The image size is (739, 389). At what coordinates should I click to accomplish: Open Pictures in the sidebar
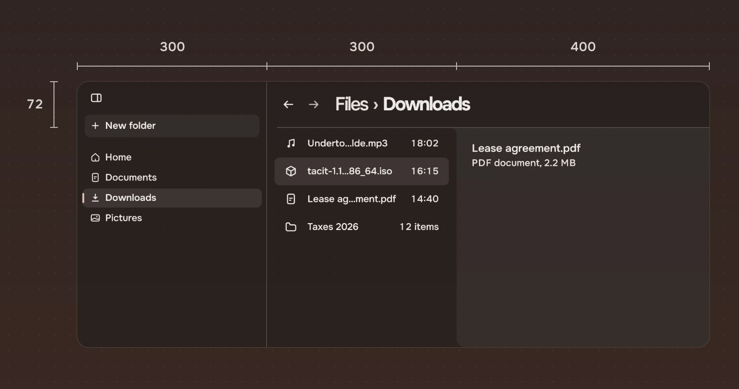(x=172, y=218)
